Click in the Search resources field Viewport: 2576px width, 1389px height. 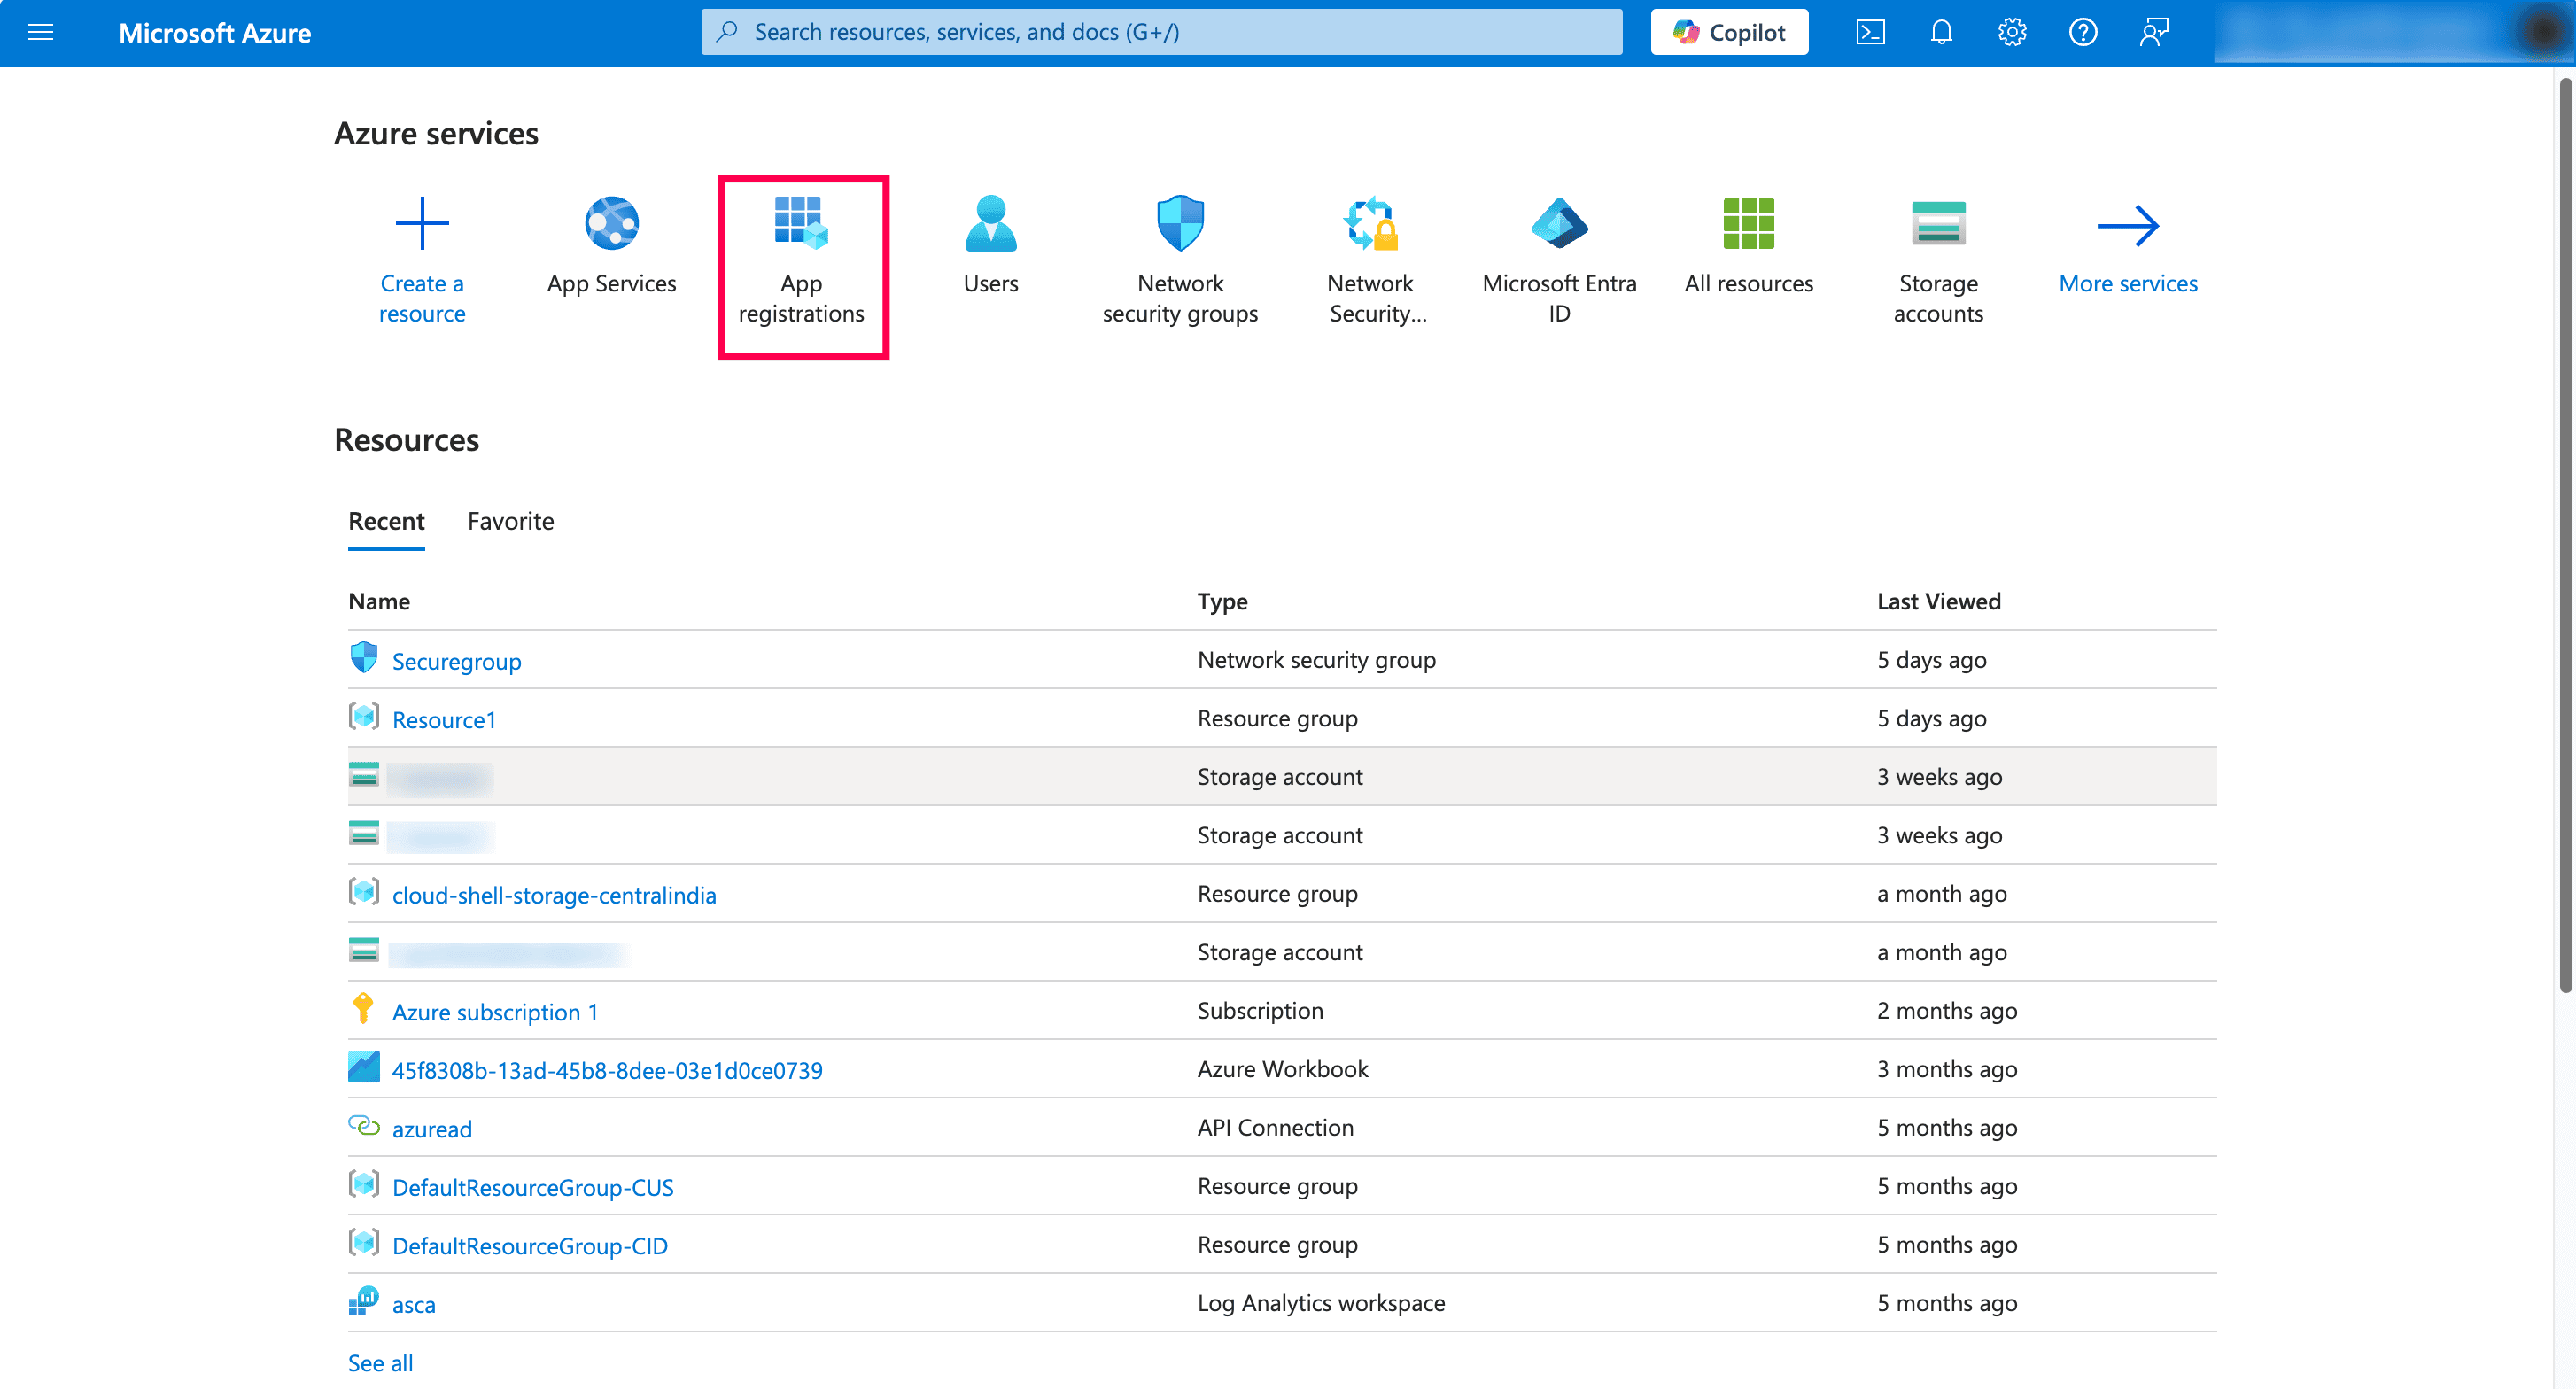coord(1160,32)
